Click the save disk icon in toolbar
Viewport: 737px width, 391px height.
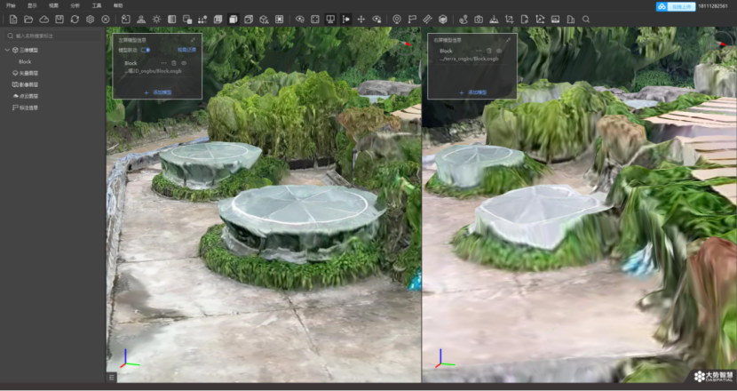click(x=59, y=19)
